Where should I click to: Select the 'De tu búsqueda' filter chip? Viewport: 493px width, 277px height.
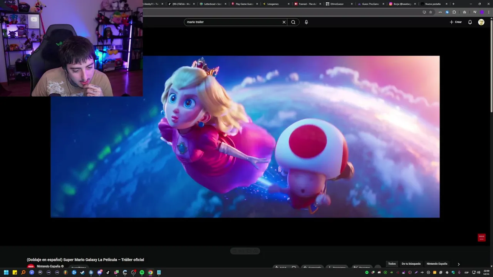pos(411,264)
